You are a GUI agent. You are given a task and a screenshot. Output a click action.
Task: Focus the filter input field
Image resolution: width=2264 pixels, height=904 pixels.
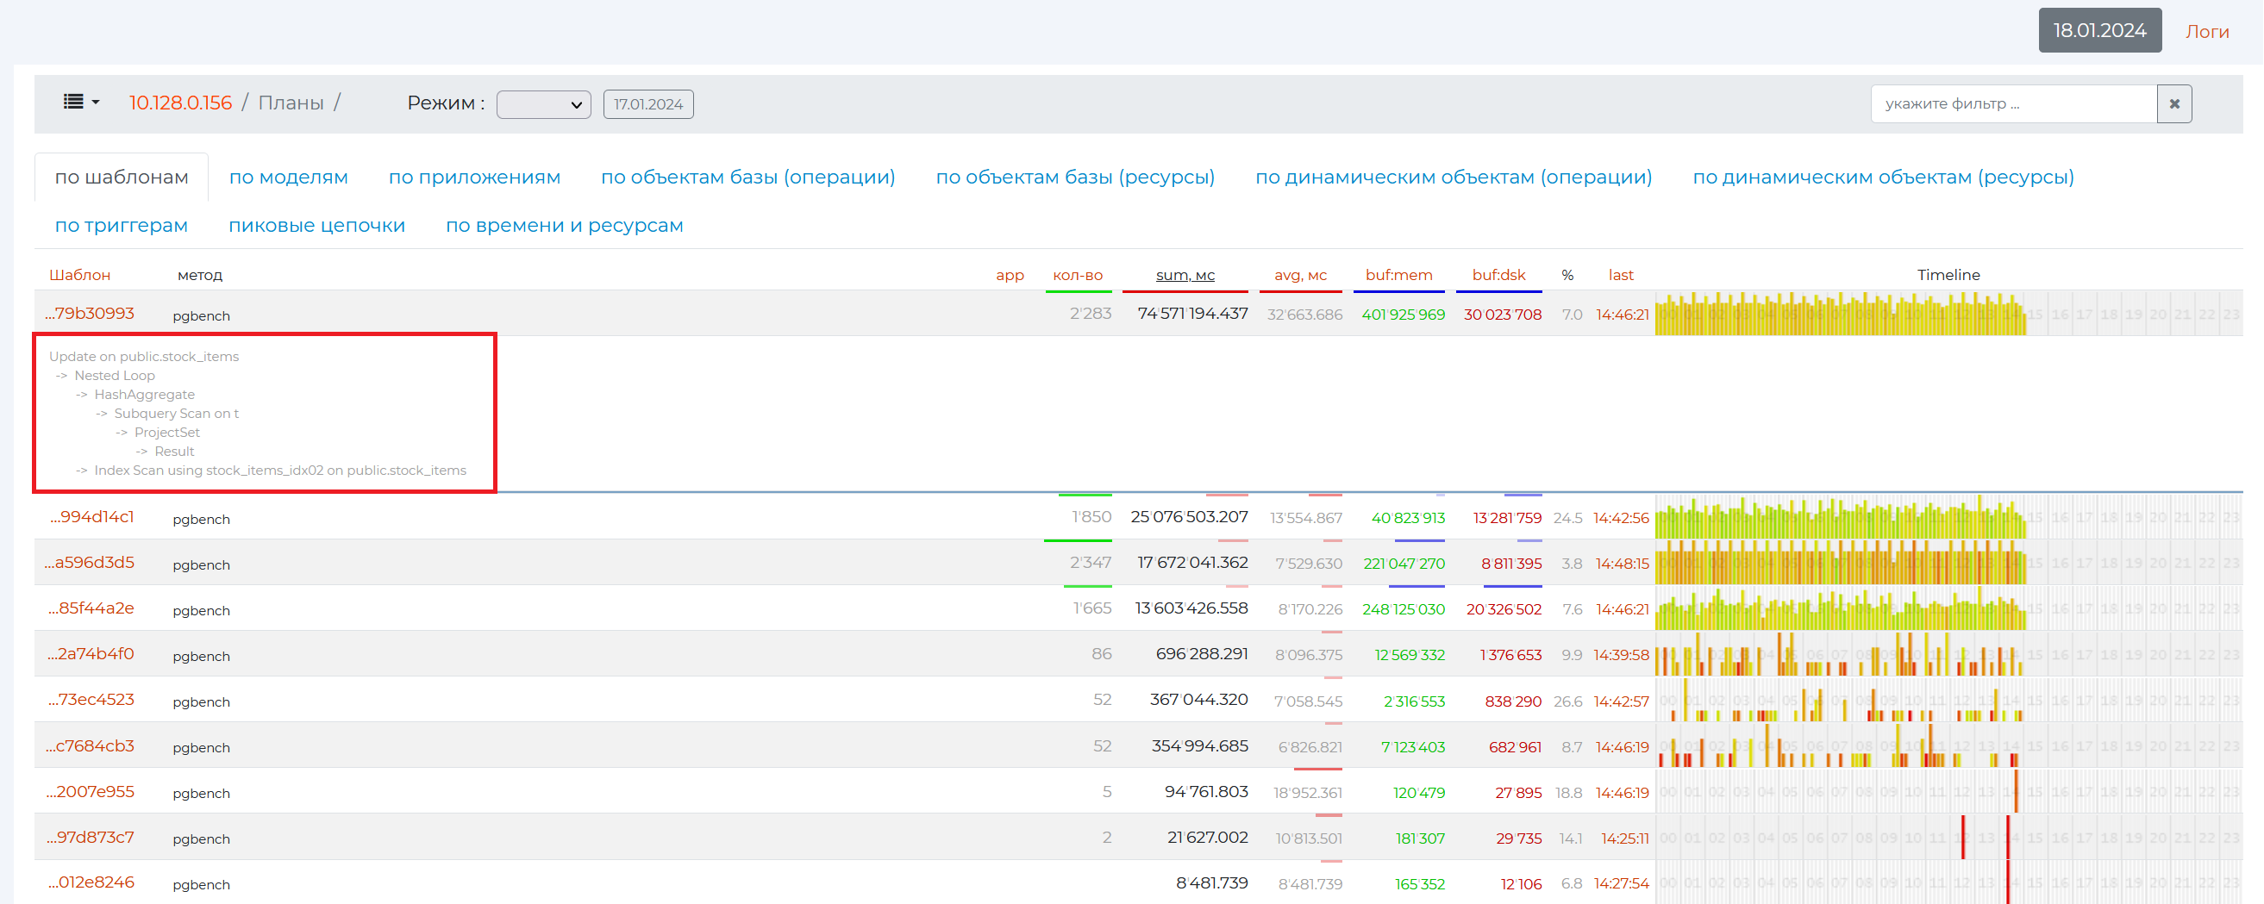2012,103
